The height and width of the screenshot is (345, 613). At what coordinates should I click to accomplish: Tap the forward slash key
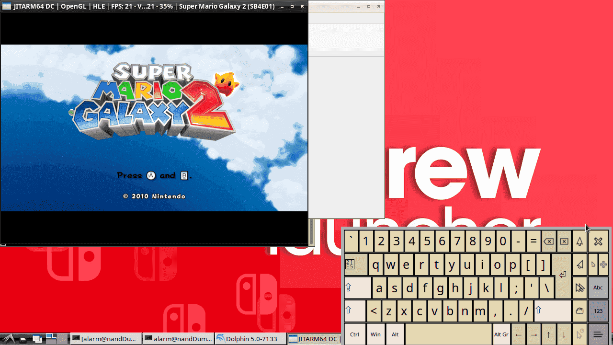click(526, 310)
